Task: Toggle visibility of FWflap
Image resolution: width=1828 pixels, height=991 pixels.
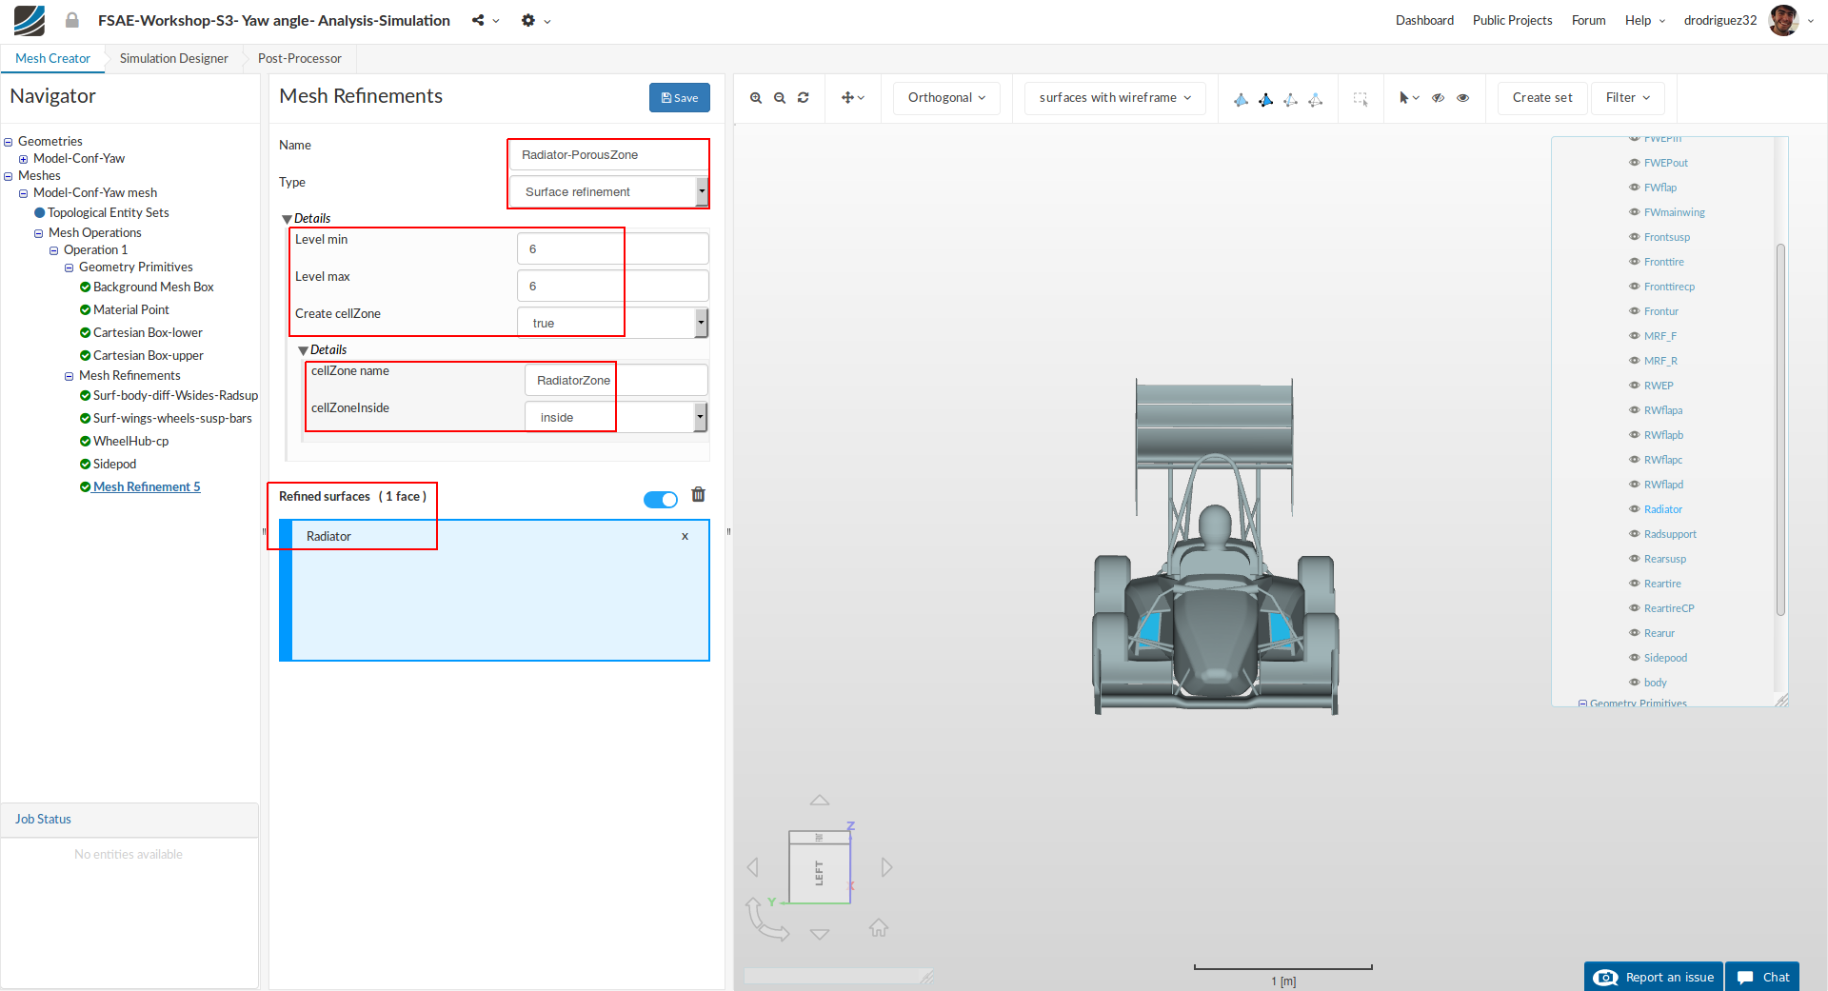Action: pyautogui.click(x=1635, y=188)
